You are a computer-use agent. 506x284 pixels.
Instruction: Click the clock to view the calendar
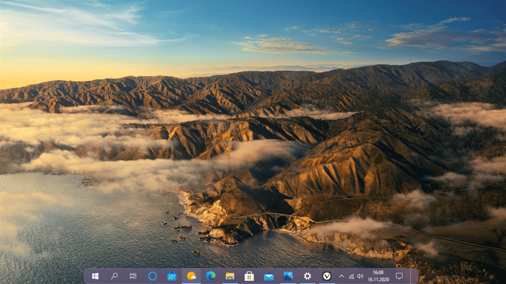379,272
